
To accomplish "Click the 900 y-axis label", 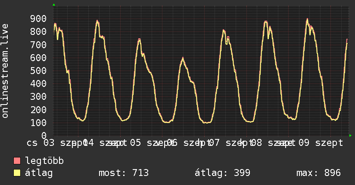I will (x=38, y=18).
